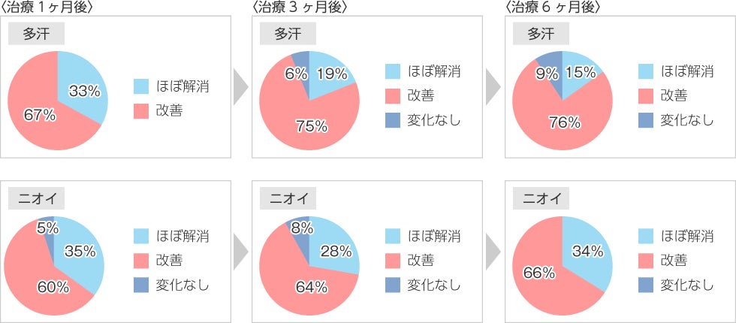Click the ほぼ解消 light blue swatch in 1-month 多汗 legend
The image size is (736, 323).
[141, 86]
